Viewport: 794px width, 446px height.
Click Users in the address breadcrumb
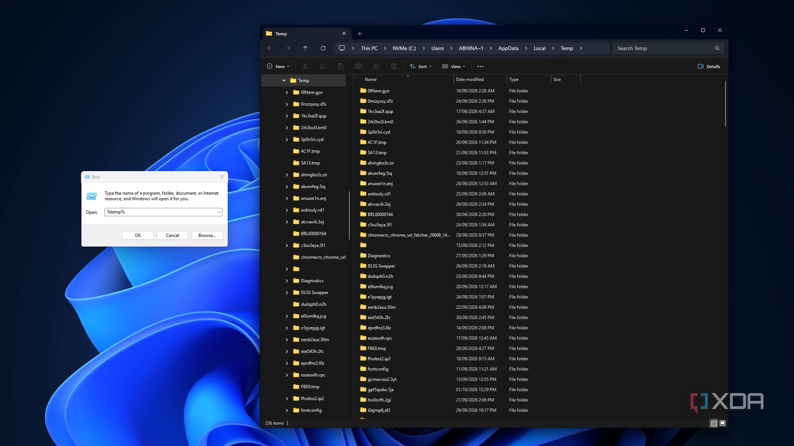pyautogui.click(x=437, y=48)
